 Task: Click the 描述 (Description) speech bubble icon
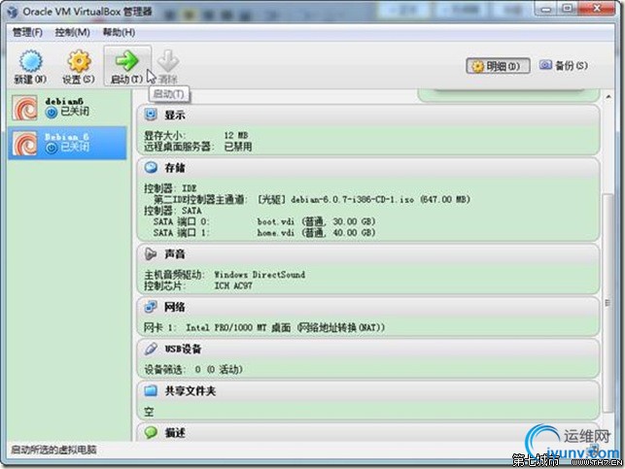[x=151, y=433]
